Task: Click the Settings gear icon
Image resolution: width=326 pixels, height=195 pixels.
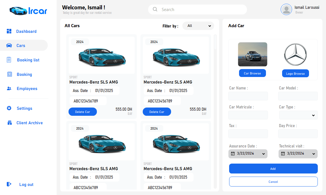Action: (9, 108)
